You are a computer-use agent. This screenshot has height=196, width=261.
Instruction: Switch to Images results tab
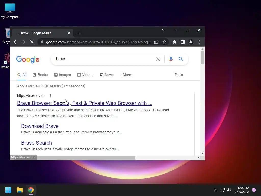coord(62,75)
